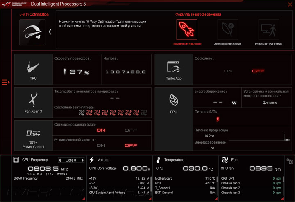Set Оптимизированная фаза to ON
The image size is (295, 202).
point(101,130)
